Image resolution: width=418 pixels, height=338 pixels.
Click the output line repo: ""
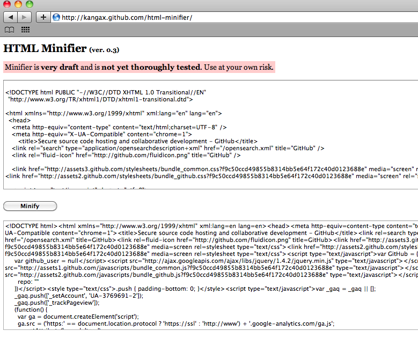28,282
